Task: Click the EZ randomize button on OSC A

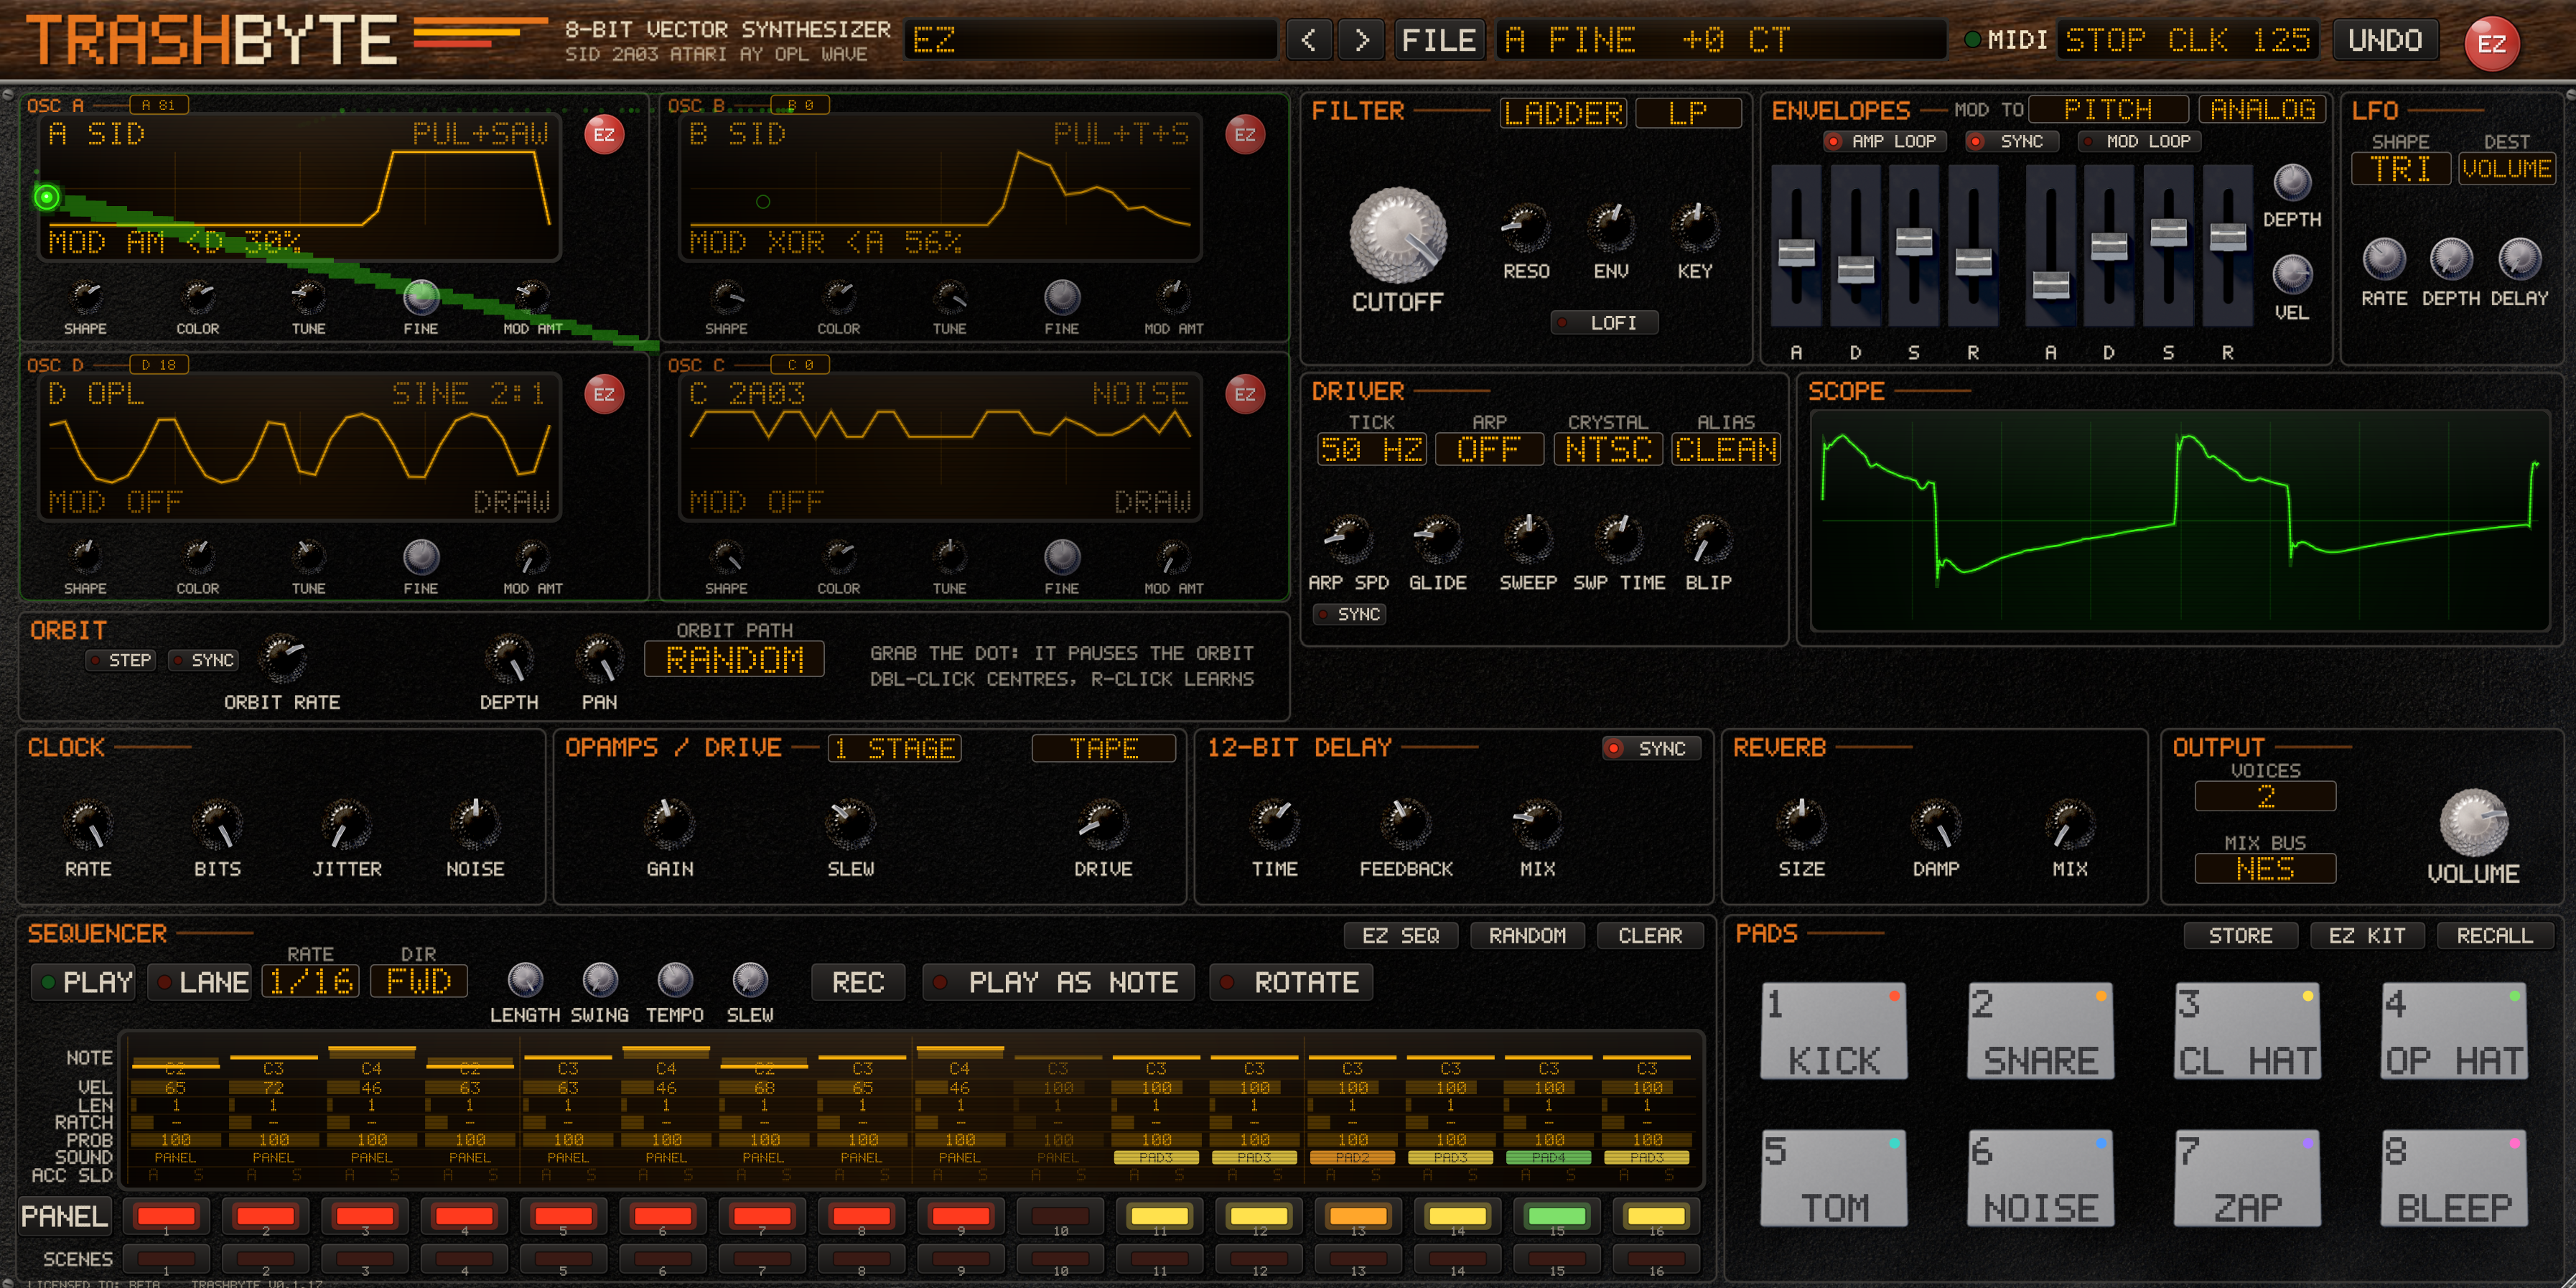Action: (x=604, y=135)
